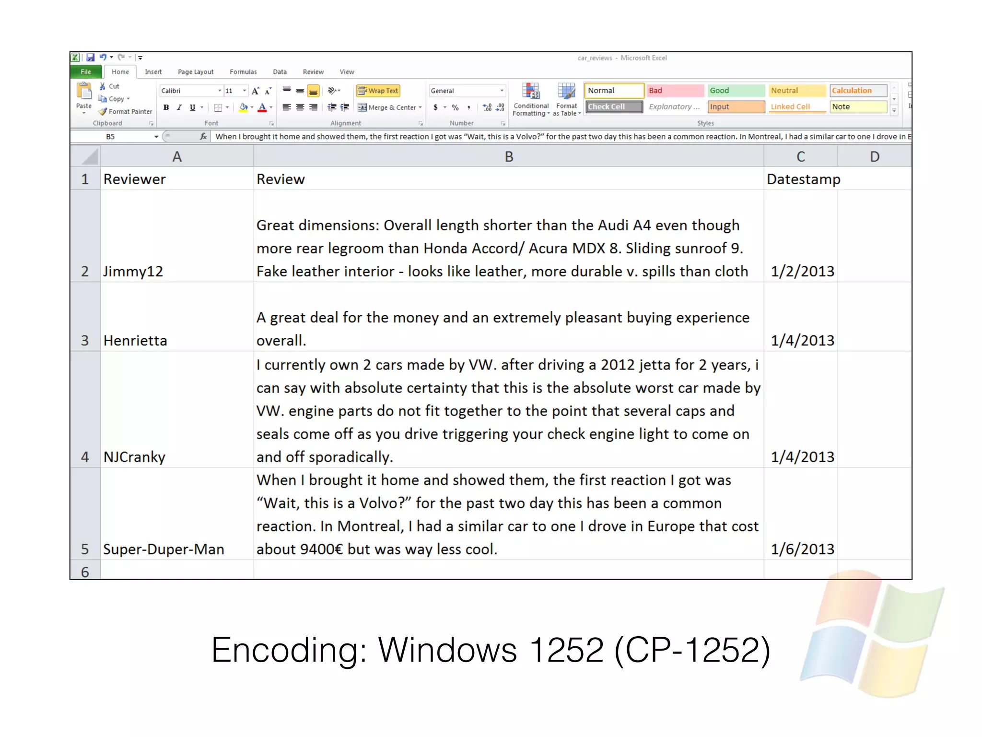Screen dimensions: 982x737
Task: Click the Align Text Right icon
Action: click(x=313, y=107)
